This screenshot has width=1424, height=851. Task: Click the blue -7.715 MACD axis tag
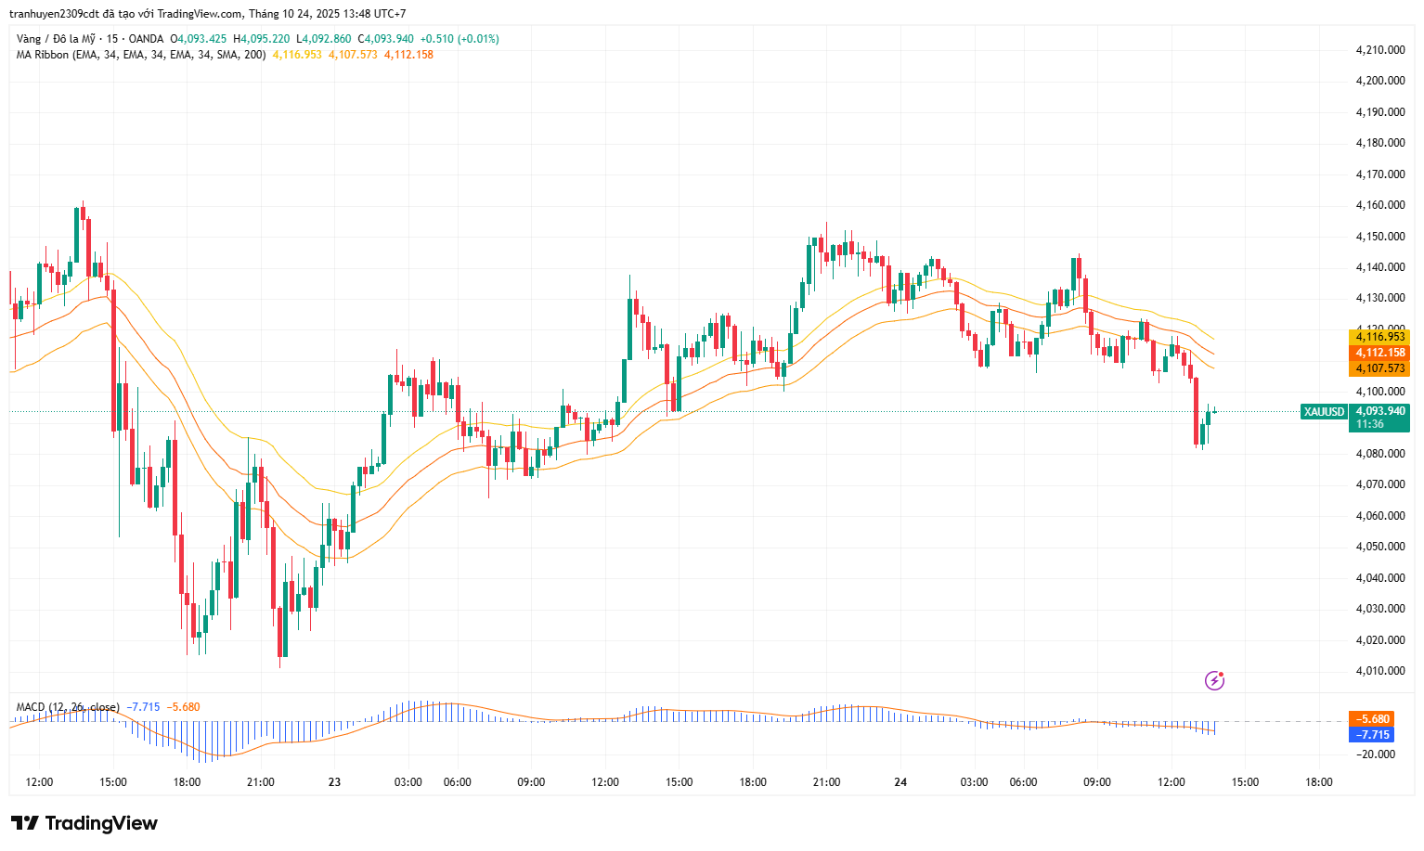click(1372, 735)
